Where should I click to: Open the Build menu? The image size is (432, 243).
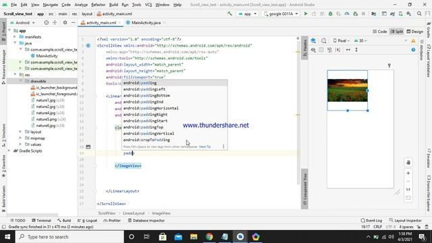coord(113,5)
